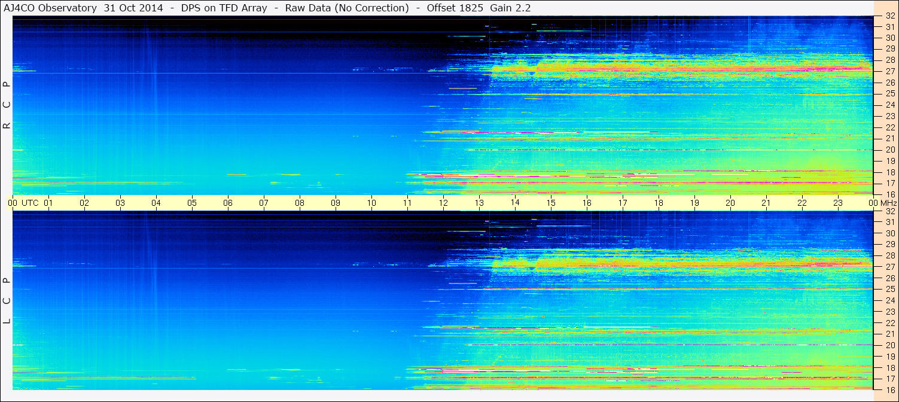Click 24 MHz on the RCP frequency scale
This screenshot has width=899, height=402.
889,105
